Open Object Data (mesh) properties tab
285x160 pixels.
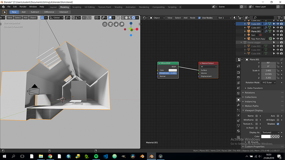point(238,125)
